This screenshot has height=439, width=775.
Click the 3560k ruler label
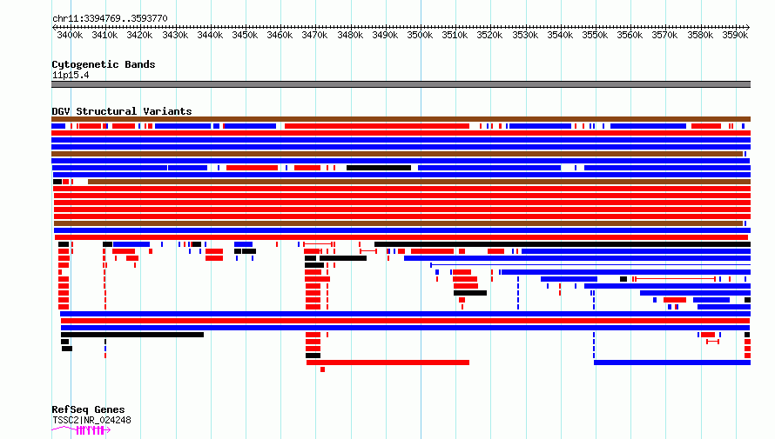point(630,35)
